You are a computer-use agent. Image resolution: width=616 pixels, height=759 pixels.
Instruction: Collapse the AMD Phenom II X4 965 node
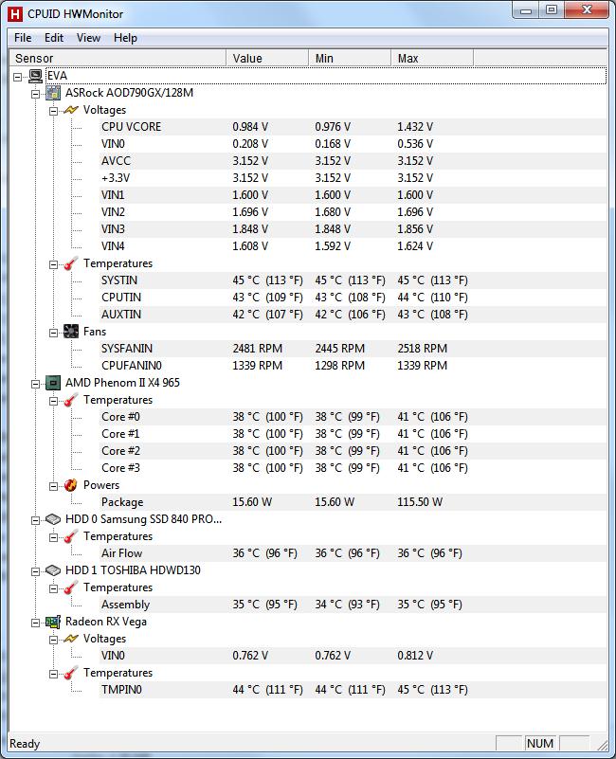(x=35, y=384)
